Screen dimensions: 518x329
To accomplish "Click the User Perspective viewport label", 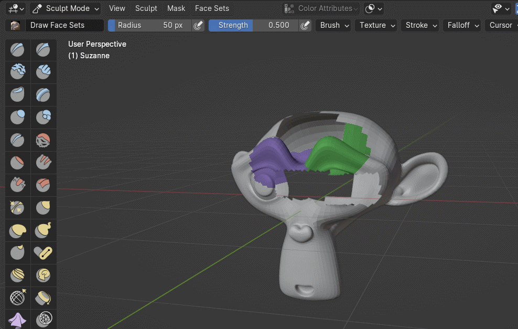I will pos(97,44).
